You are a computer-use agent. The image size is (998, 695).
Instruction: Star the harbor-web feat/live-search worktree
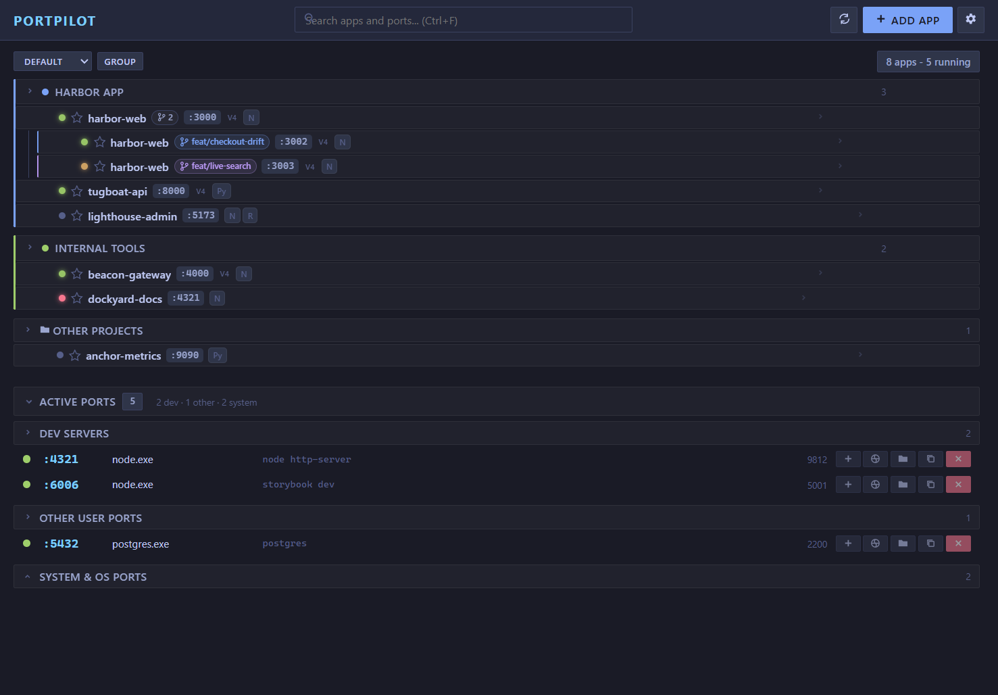pos(100,166)
